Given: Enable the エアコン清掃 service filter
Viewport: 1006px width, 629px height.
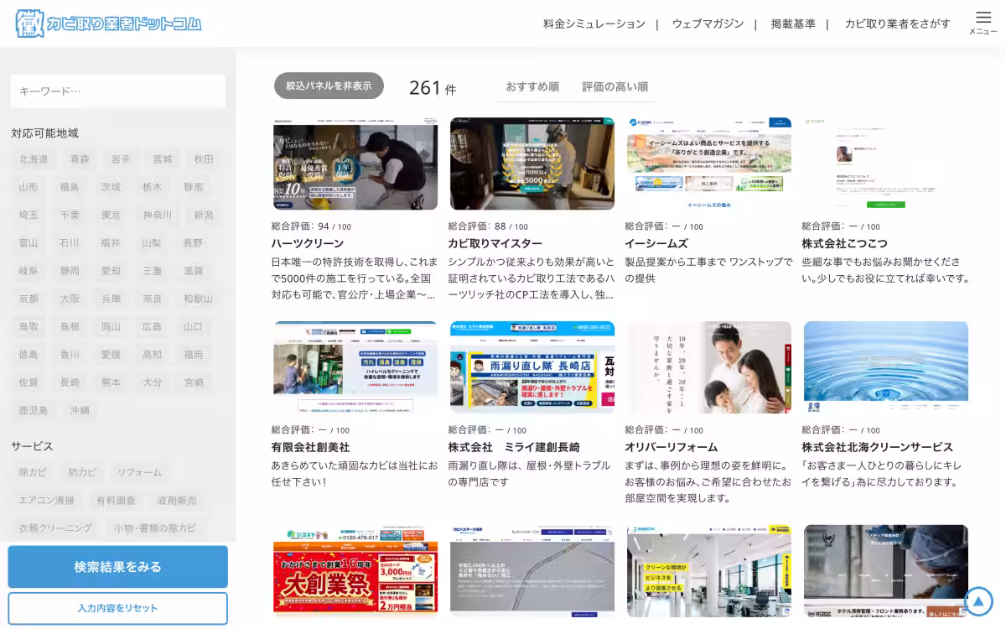Looking at the screenshot, I should click(47, 500).
